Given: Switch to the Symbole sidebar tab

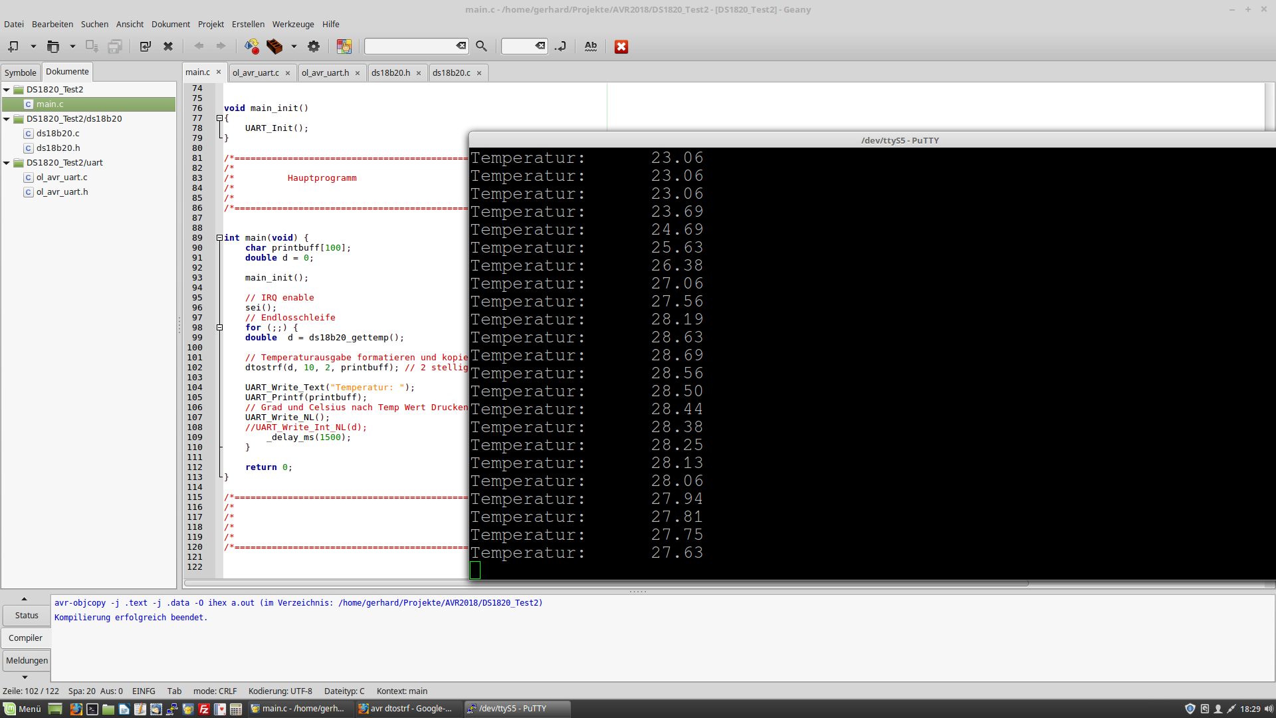Looking at the screenshot, I should pos(21,72).
